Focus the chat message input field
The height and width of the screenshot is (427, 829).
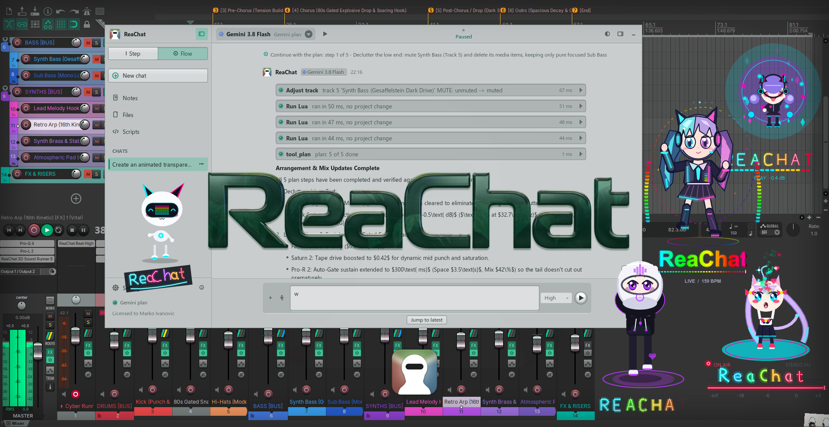414,298
